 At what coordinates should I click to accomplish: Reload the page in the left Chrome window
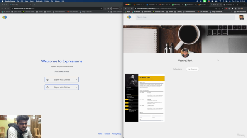click(x=8, y=8)
